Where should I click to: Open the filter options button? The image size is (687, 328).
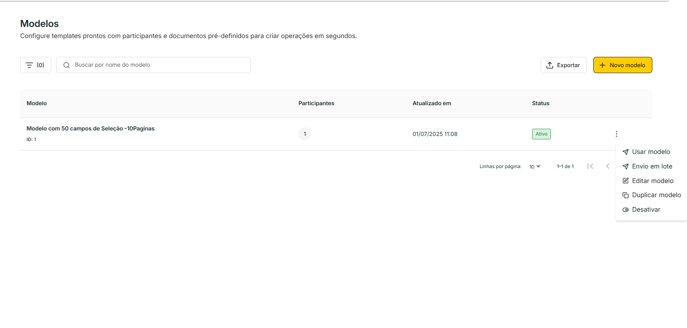pos(36,65)
